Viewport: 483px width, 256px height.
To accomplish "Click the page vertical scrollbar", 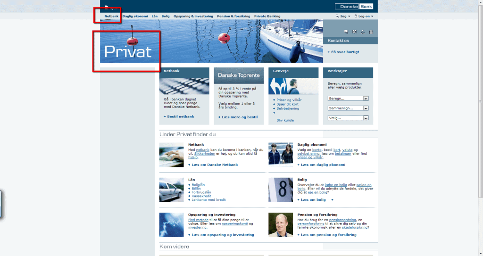I will coord(480,101).
